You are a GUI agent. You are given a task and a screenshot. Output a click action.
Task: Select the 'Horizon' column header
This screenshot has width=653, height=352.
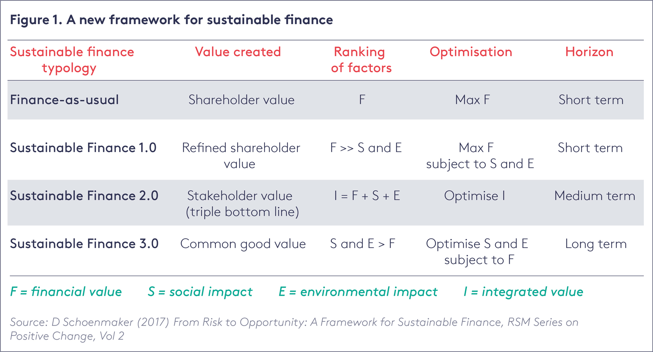coord(589,52)
